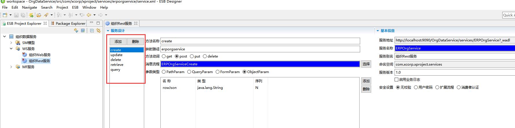Click the Save All toolbar icon
Viewport: 515px width, 128px height.
(x=23, y=15)
